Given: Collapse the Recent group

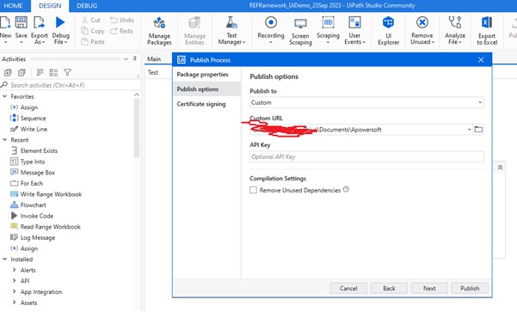Looking at the screenshot, I should pos(5,140).
